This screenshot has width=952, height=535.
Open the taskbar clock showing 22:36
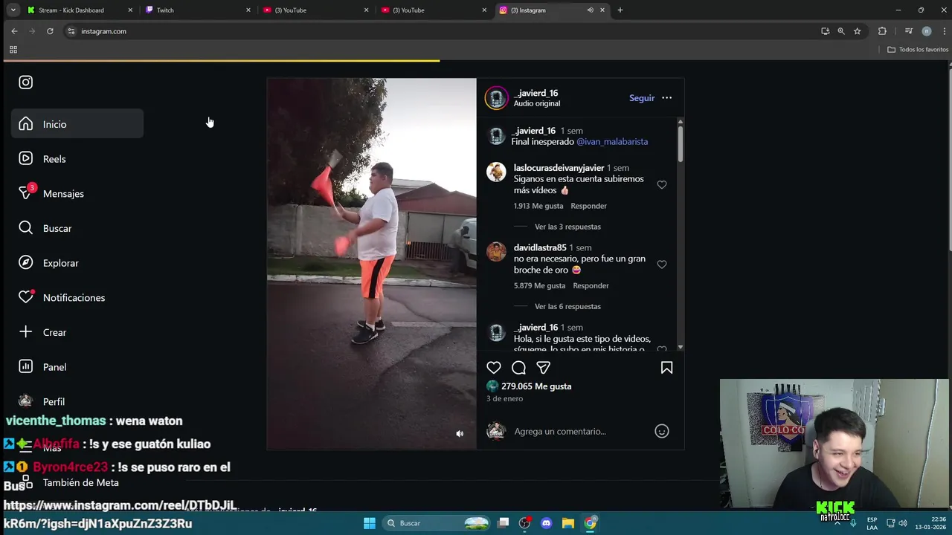coord(932,523)
